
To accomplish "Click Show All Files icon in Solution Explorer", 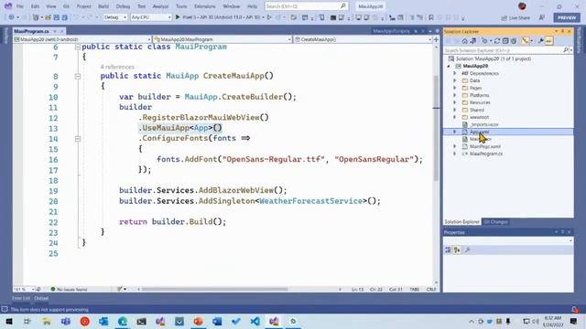I will [514, 41].
